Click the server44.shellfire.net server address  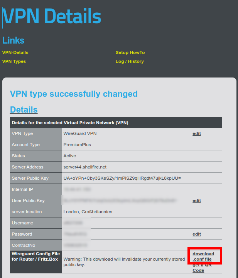coord(85,167)
